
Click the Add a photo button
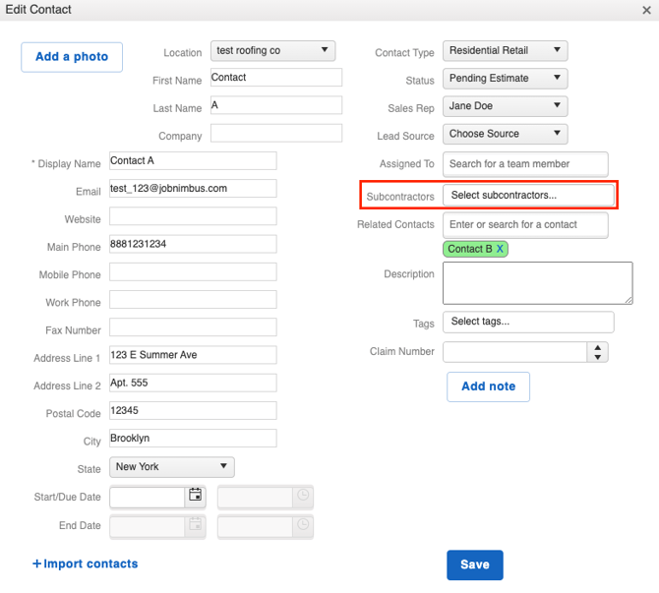point(72,57)
